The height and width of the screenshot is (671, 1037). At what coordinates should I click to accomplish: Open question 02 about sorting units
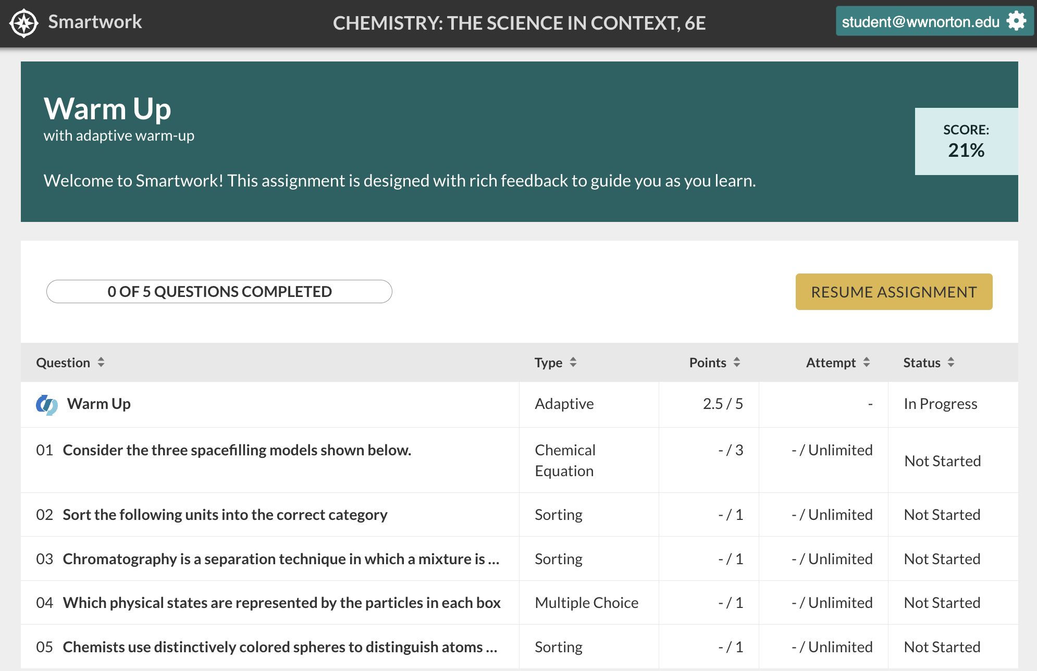click(x=225, y=515)
